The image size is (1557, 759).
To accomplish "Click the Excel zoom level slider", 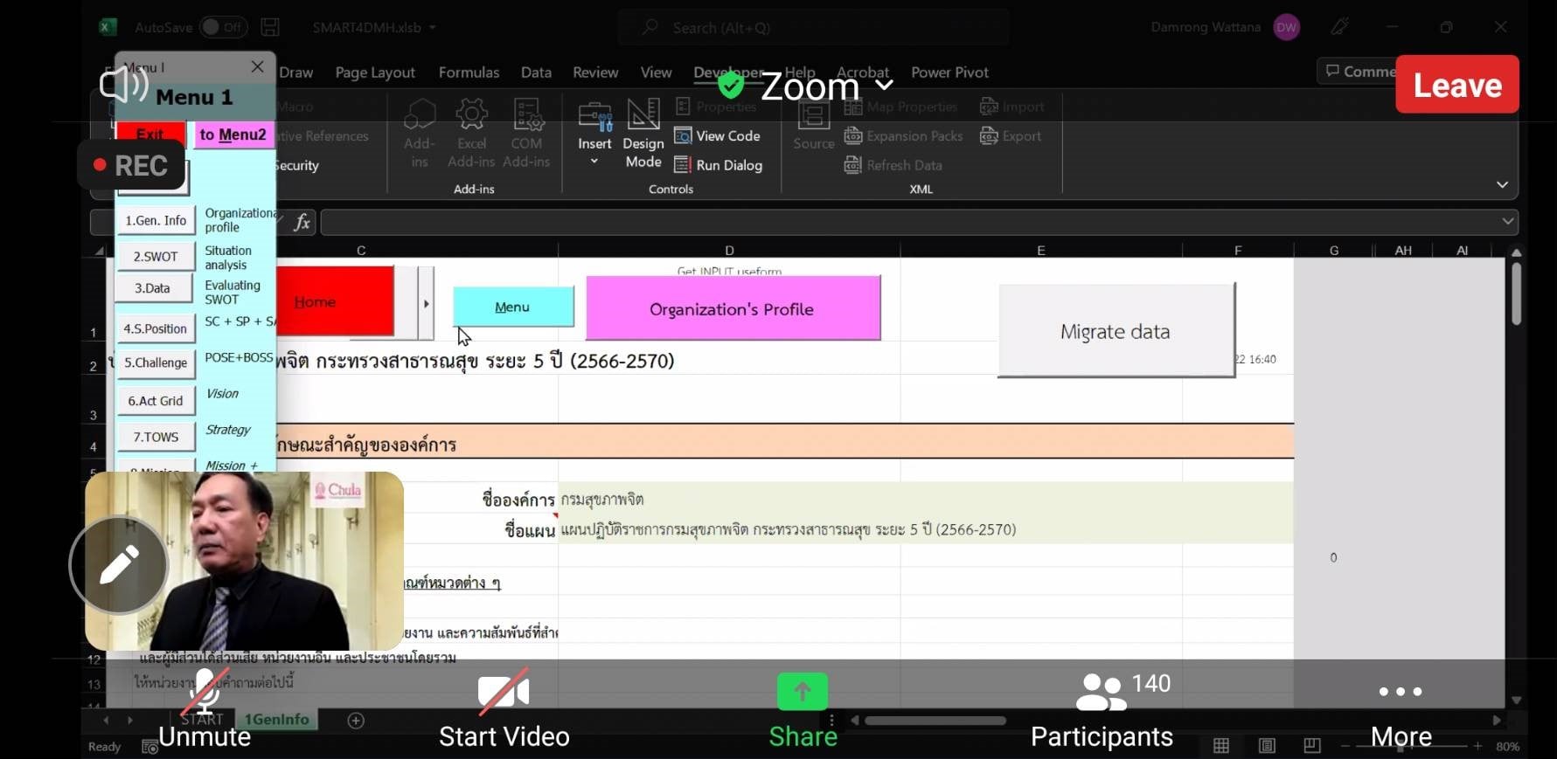I will [1409, 746].
